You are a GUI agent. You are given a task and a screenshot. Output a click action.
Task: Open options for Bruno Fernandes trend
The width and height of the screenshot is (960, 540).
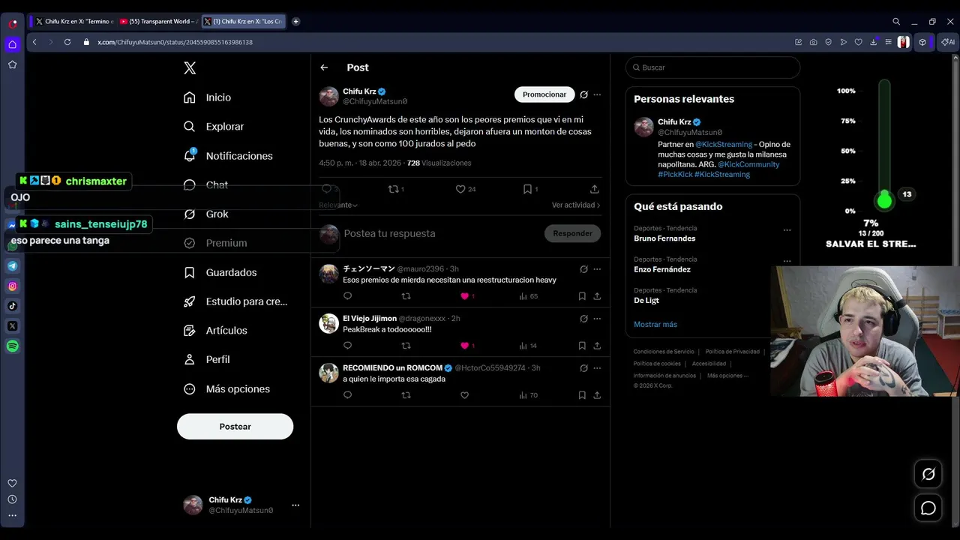pos(787,230)
